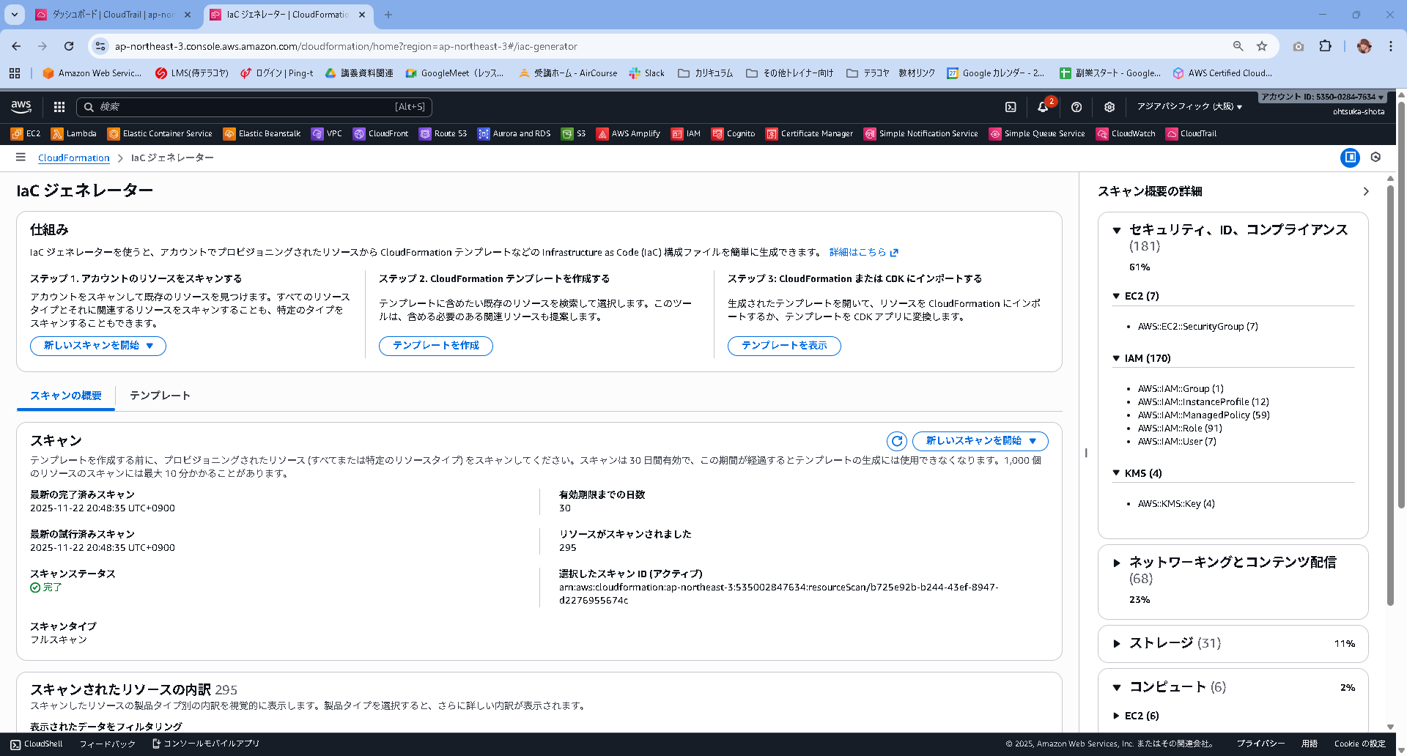Expand the ネットワーキングとコンテンツ配信 section
The width and height of the screenshot is (1407, 756).
coord(1117,563)
